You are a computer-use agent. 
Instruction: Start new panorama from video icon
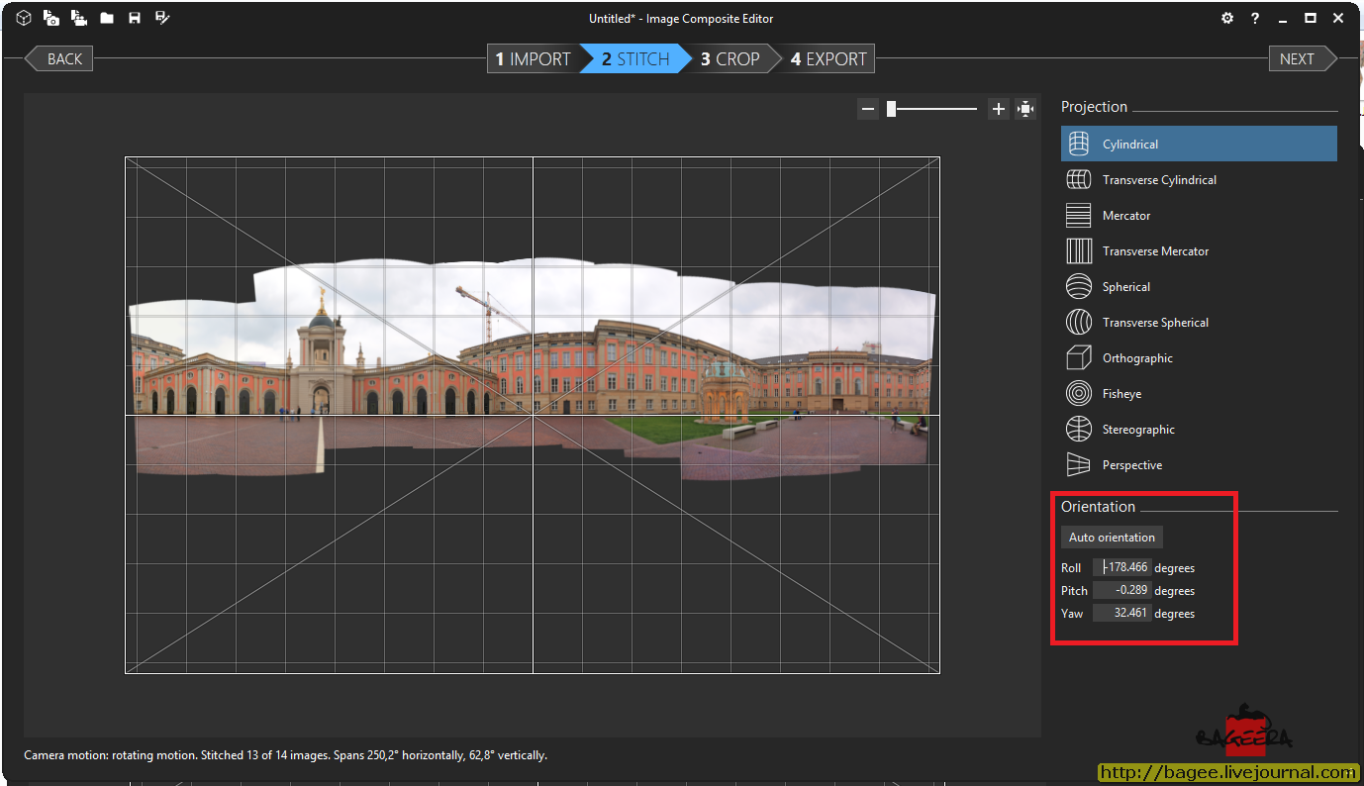[79, 18]
